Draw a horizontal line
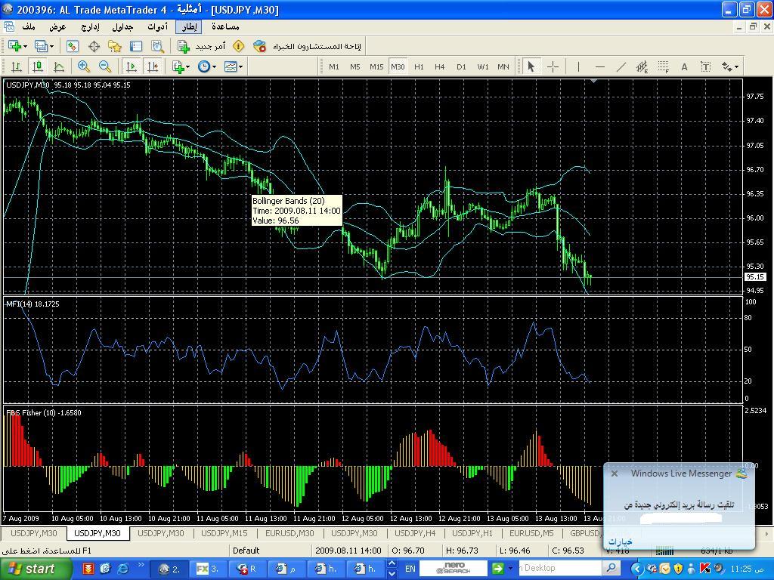 599,66
